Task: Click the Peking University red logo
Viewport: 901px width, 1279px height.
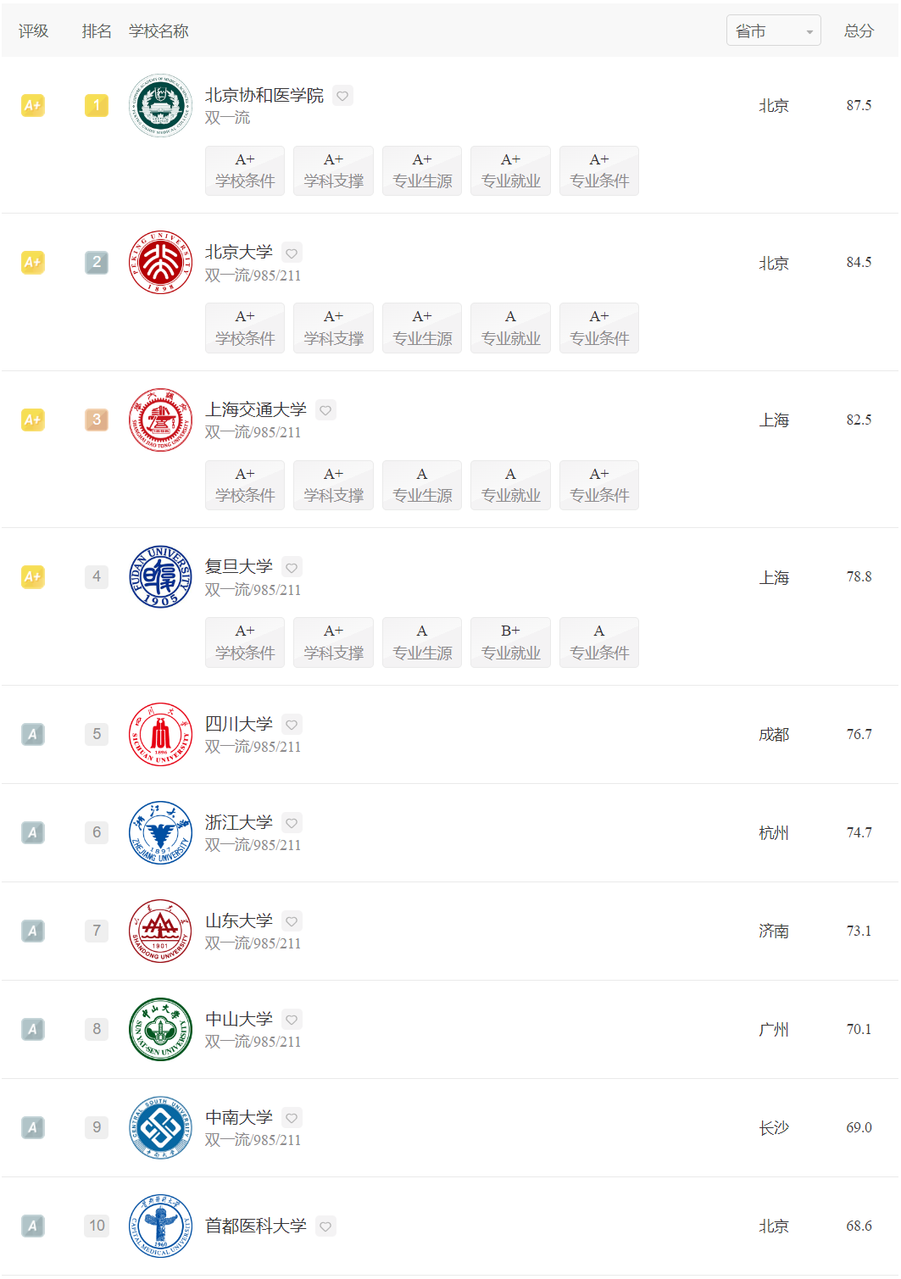Action: [x=160, y=263]
